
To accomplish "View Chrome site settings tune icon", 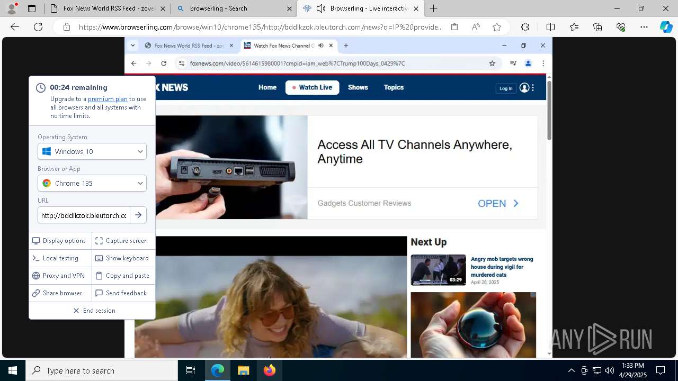I will [x=182, y=63].
